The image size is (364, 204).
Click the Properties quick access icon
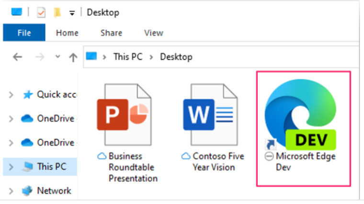point(41,12)
